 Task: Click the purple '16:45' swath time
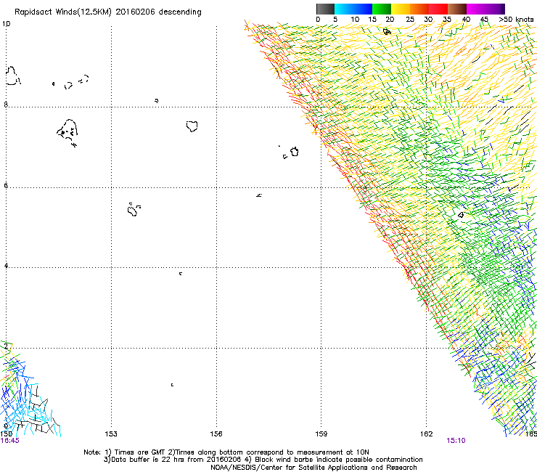(10, 441)
